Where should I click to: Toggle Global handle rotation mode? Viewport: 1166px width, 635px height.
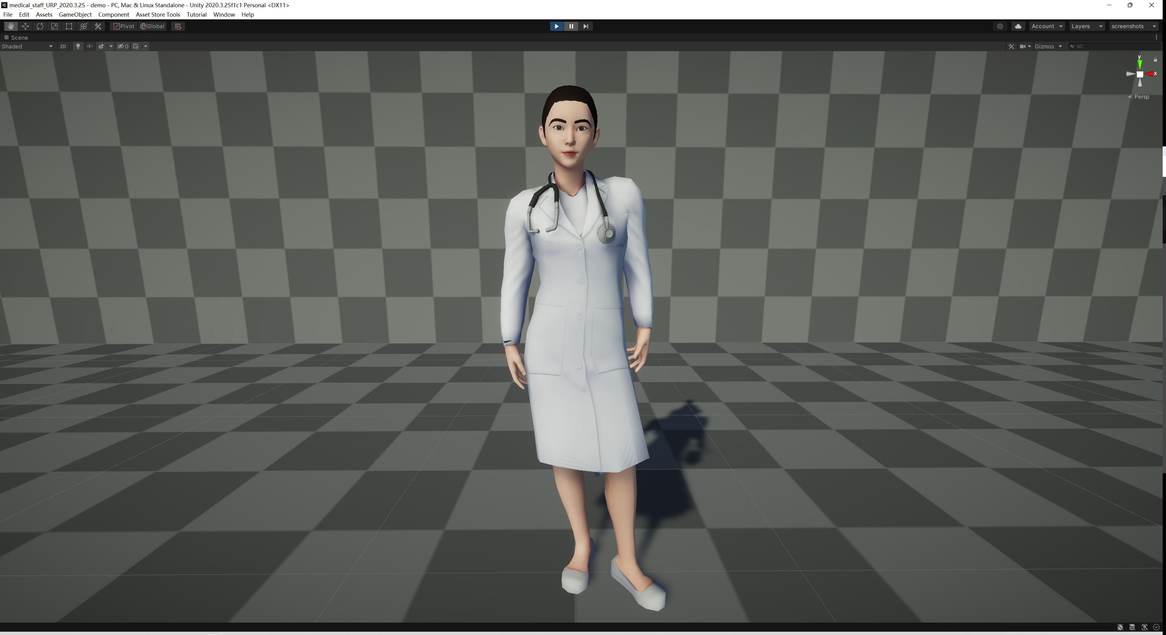tap(153, 26)
